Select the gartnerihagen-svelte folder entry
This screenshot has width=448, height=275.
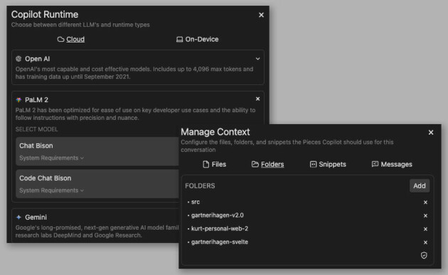point(220,242)
